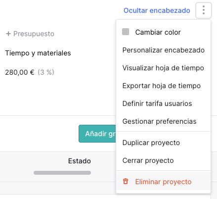This screenshot has width=217, height=199.
Task: Click the teal Añadir button
Action: click(x=97, y=134)
